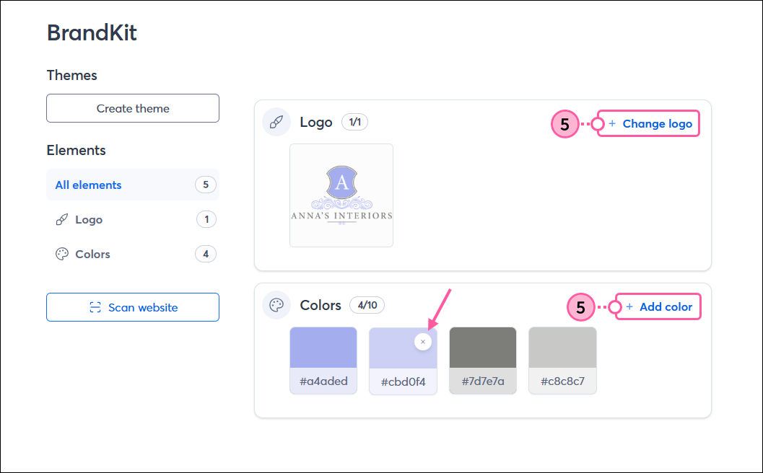Click the 4/10 badge next to Colors heading
Viewport: 763px width, 473px height.
pos(367,305)
